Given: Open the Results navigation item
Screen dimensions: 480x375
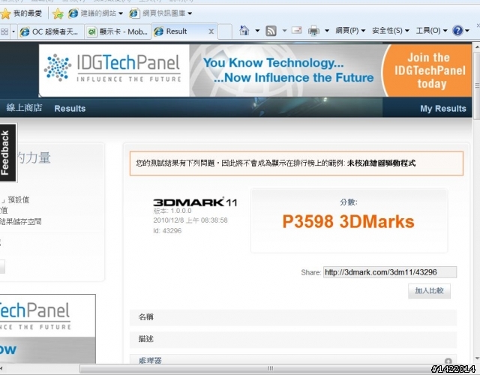Looking at the screenshot, I should [x=70, y=108].
